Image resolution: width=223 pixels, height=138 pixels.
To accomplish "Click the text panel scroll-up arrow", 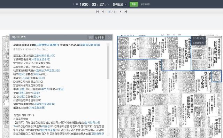I will pos(108,45).
